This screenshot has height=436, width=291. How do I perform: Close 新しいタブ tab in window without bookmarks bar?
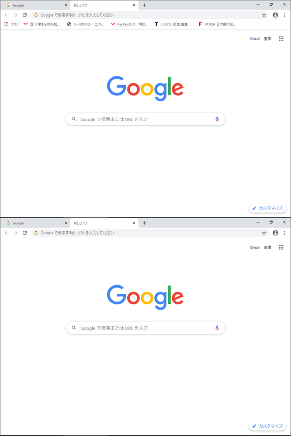pos(134,223)
